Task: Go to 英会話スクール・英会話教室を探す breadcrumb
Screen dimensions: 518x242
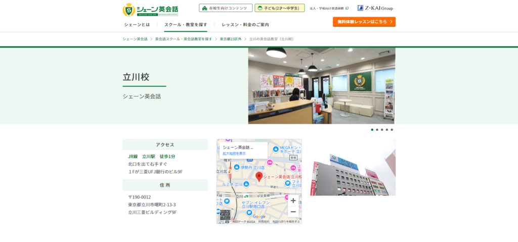Action: (x=184, y=39)
